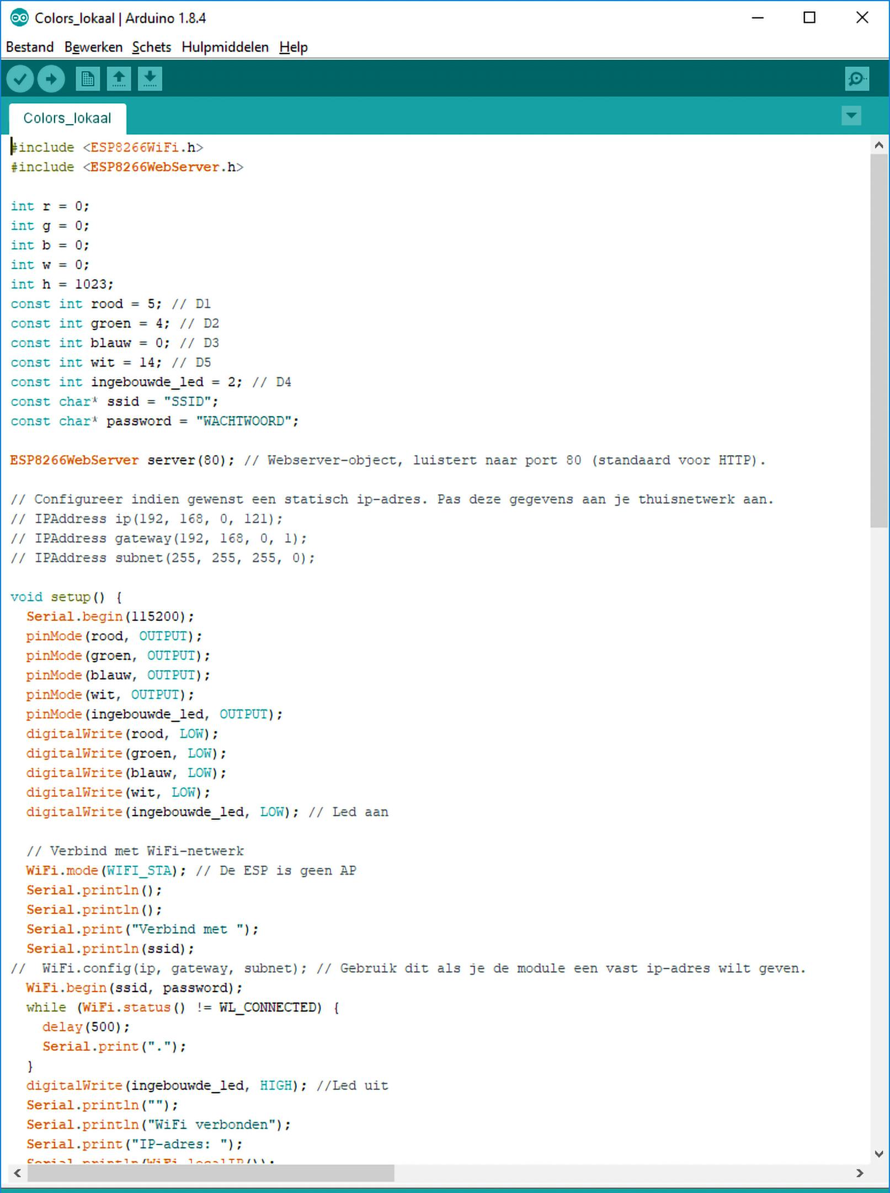Click the line 'const int rood = 5;'

coord(110,304)
